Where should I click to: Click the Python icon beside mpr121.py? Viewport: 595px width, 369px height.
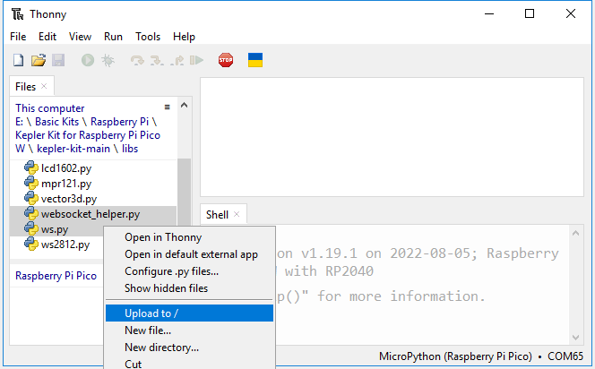coord(31,184)
